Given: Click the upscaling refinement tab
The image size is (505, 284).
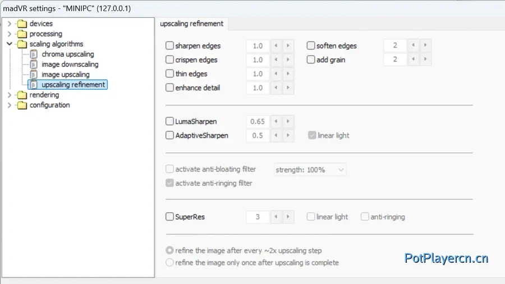Looking at the screenshot, I should click(192, 24).
